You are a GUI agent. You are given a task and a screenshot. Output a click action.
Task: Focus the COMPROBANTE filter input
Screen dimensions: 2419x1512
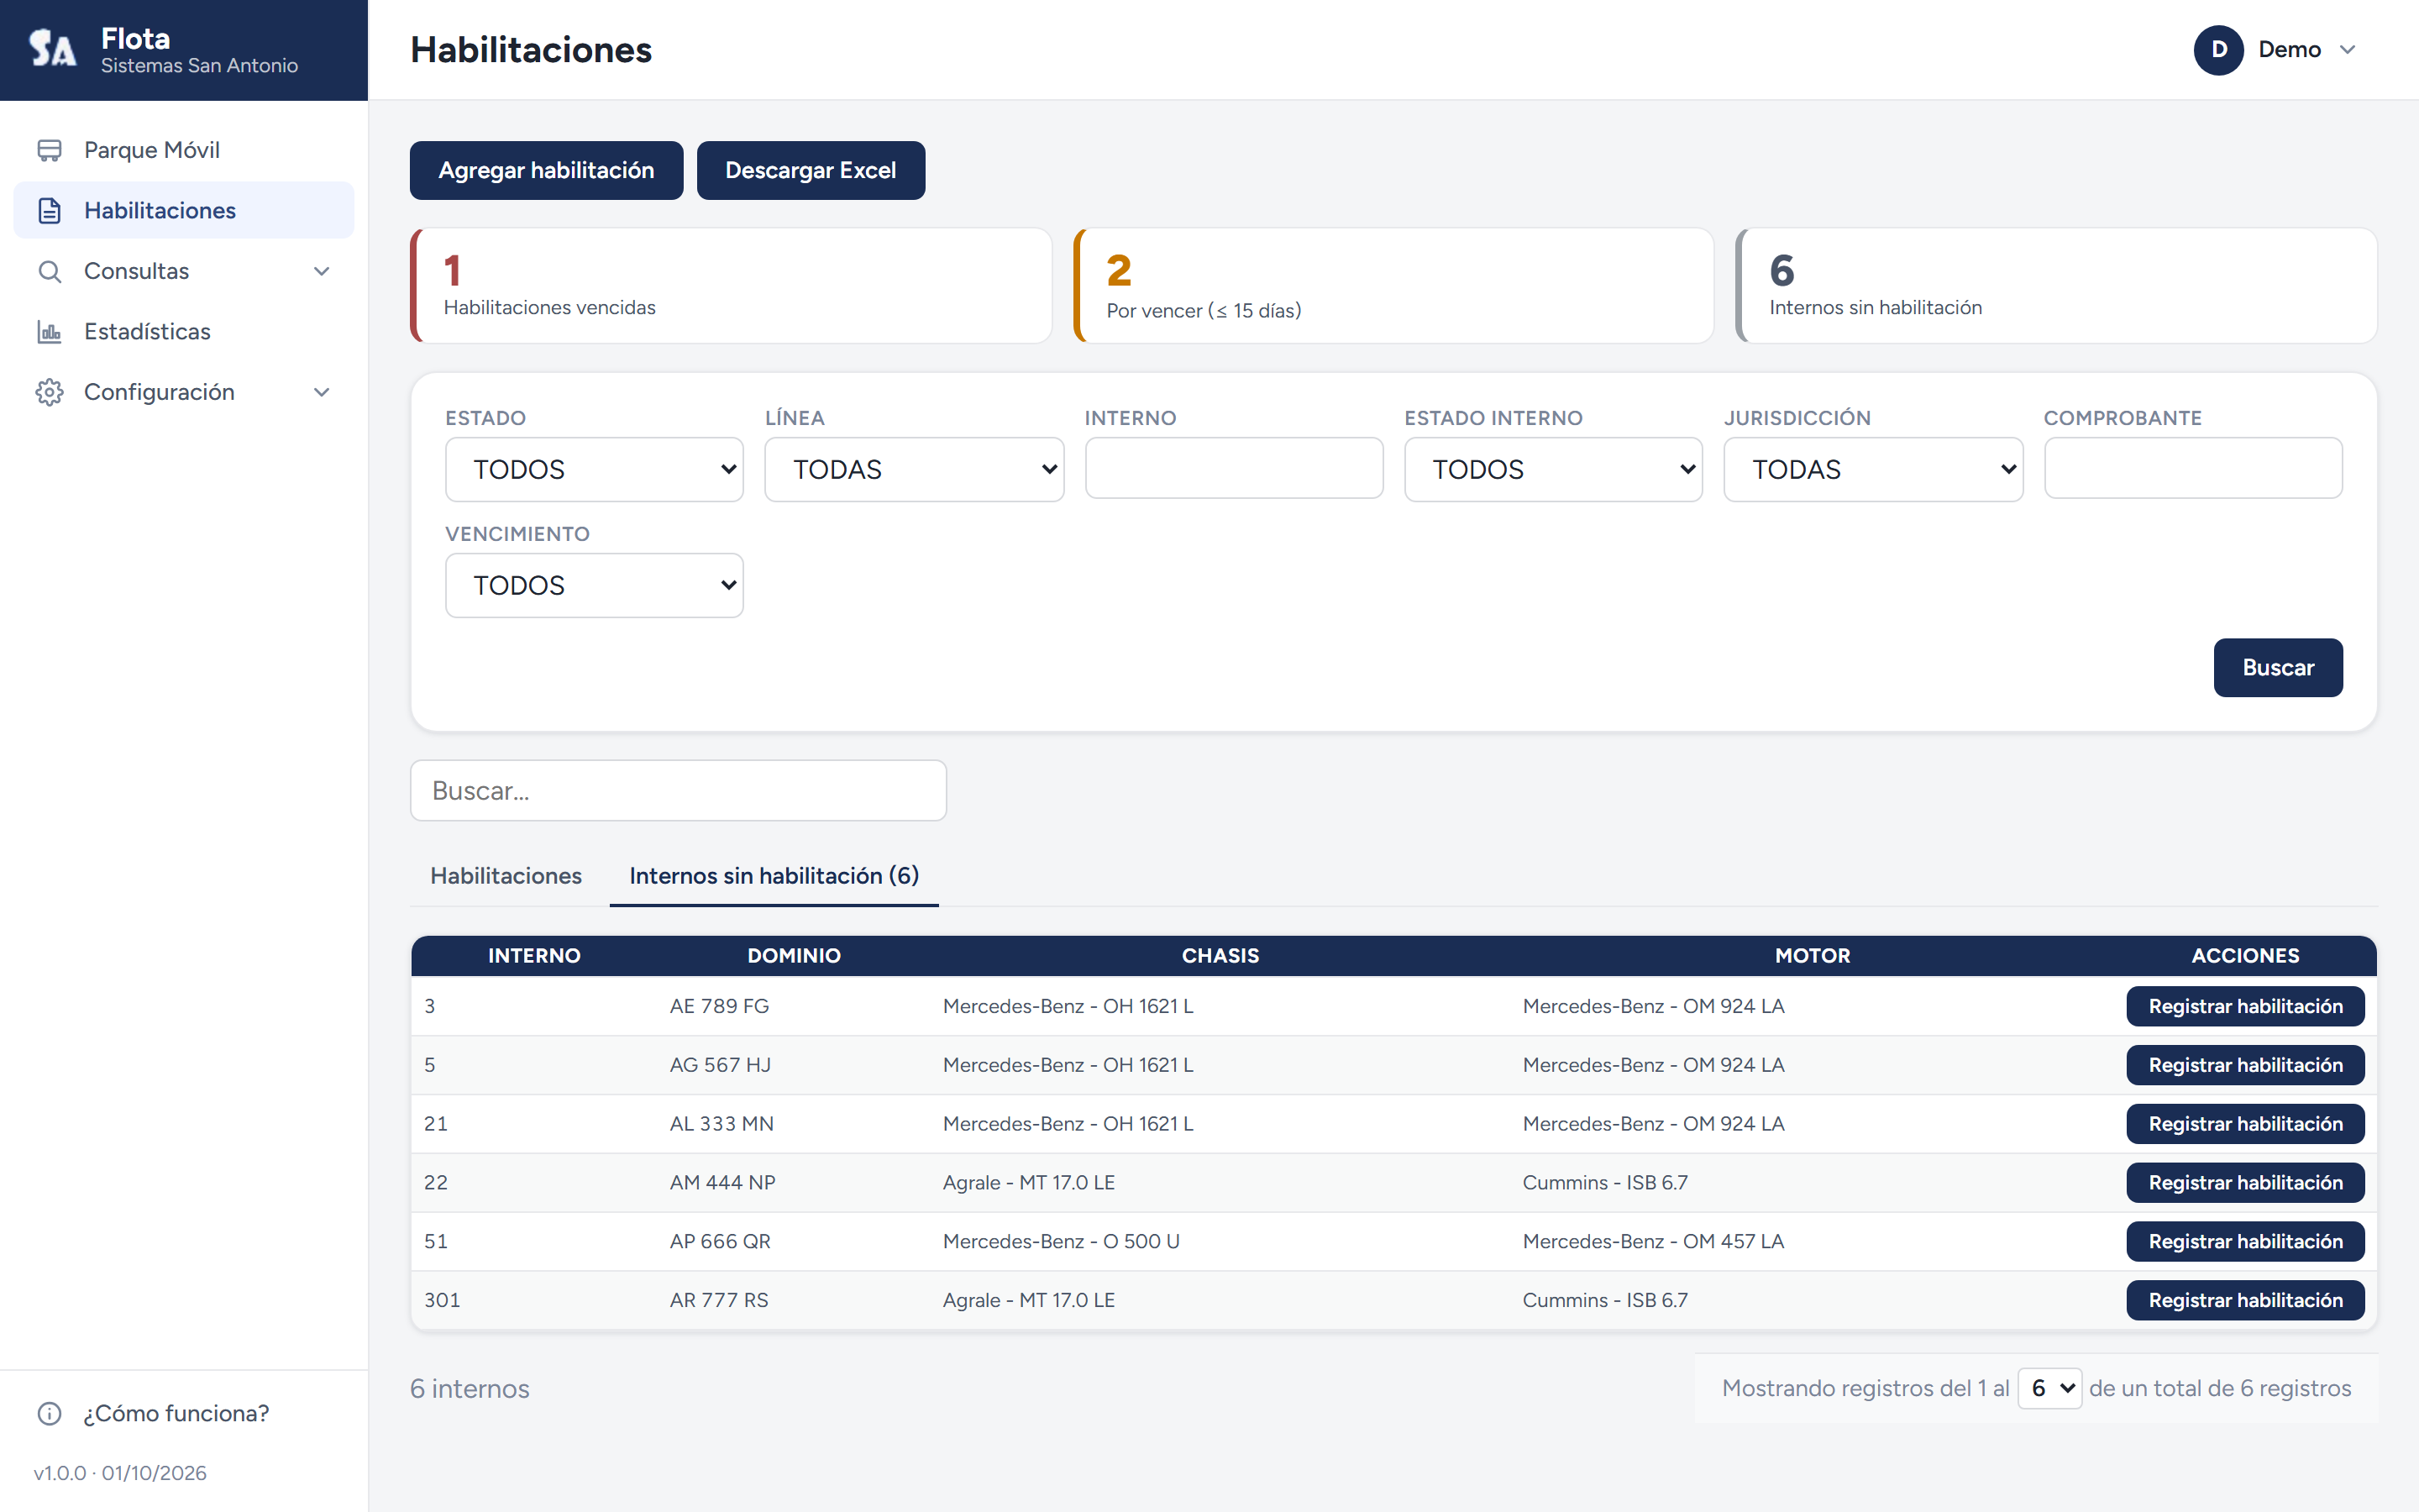2192,468
